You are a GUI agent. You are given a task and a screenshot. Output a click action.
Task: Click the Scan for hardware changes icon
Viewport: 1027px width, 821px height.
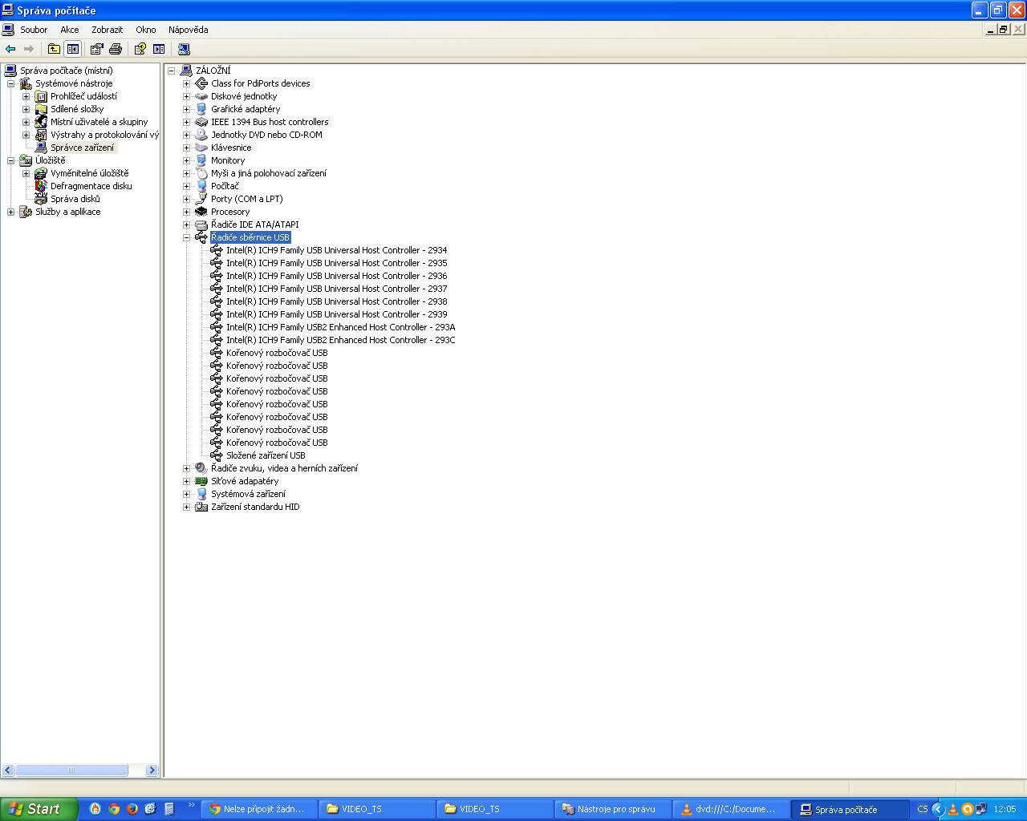pyautogui.click(x=184, y=49)
